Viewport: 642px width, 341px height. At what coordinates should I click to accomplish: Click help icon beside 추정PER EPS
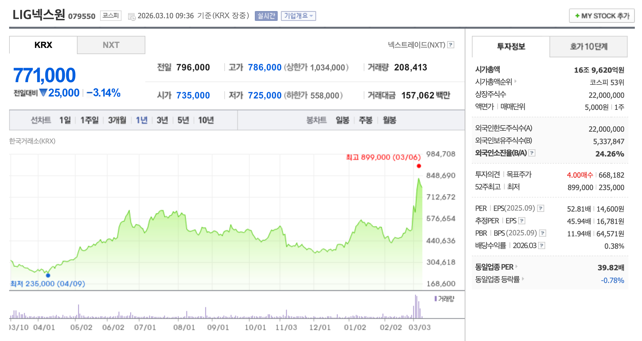coord(522,221)
